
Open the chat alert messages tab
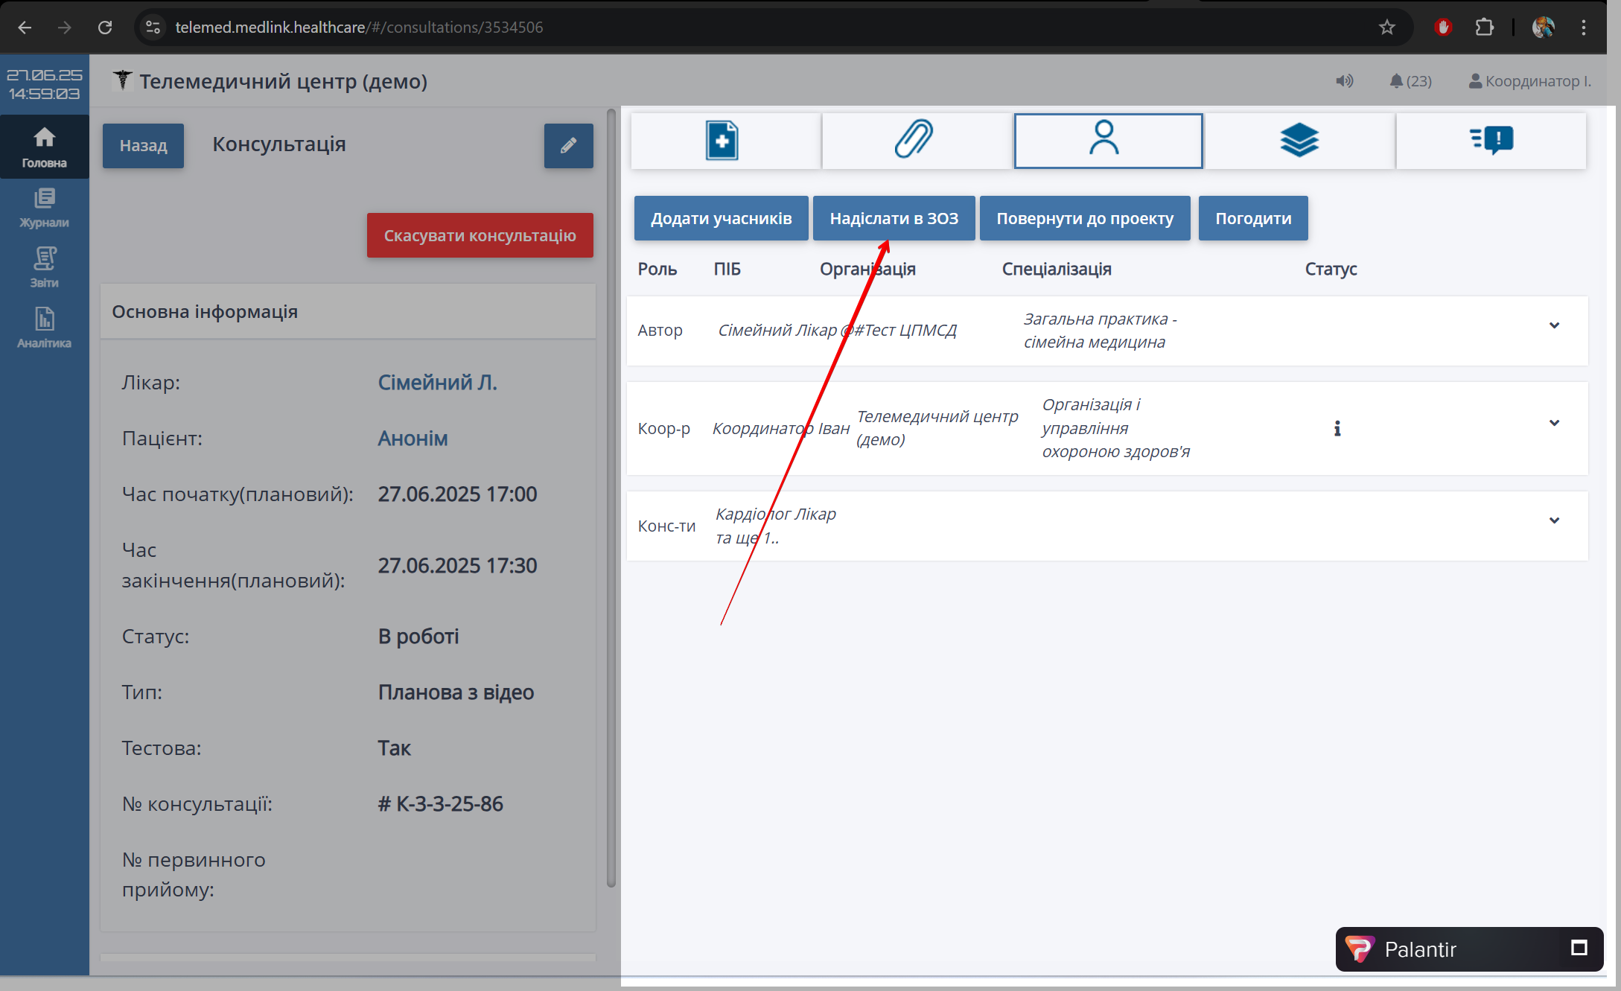coord(1491,141)
